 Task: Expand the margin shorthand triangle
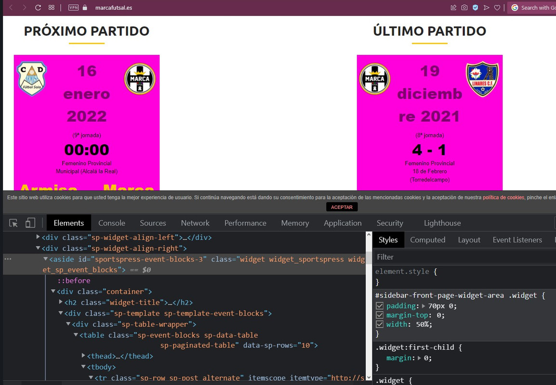pos(419,358)
